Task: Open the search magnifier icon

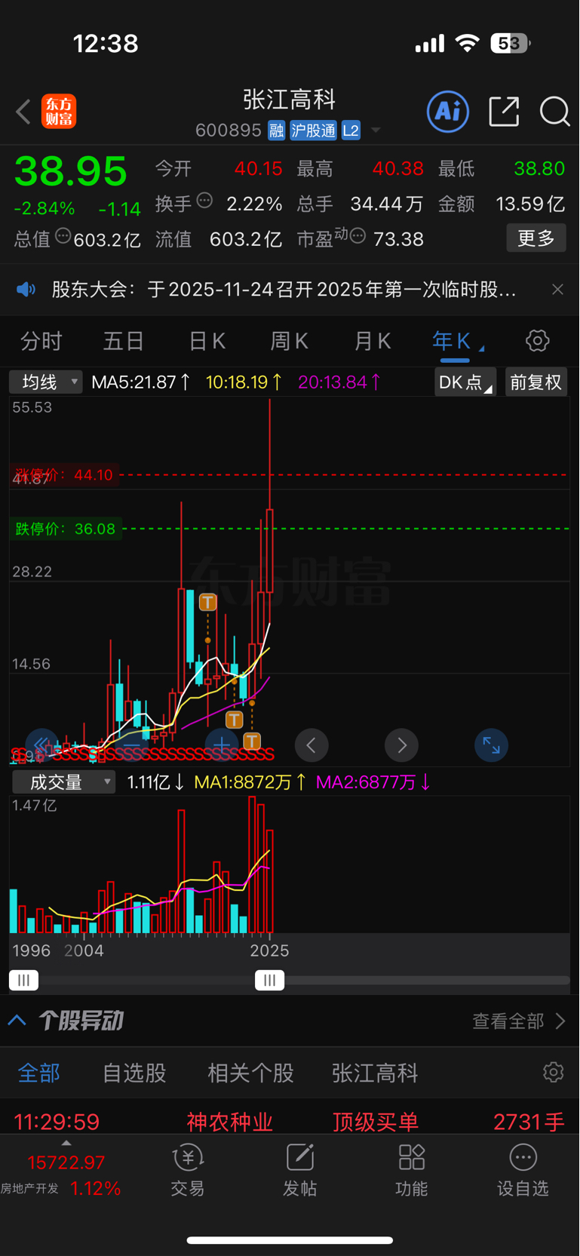Action: click(554, 112)
